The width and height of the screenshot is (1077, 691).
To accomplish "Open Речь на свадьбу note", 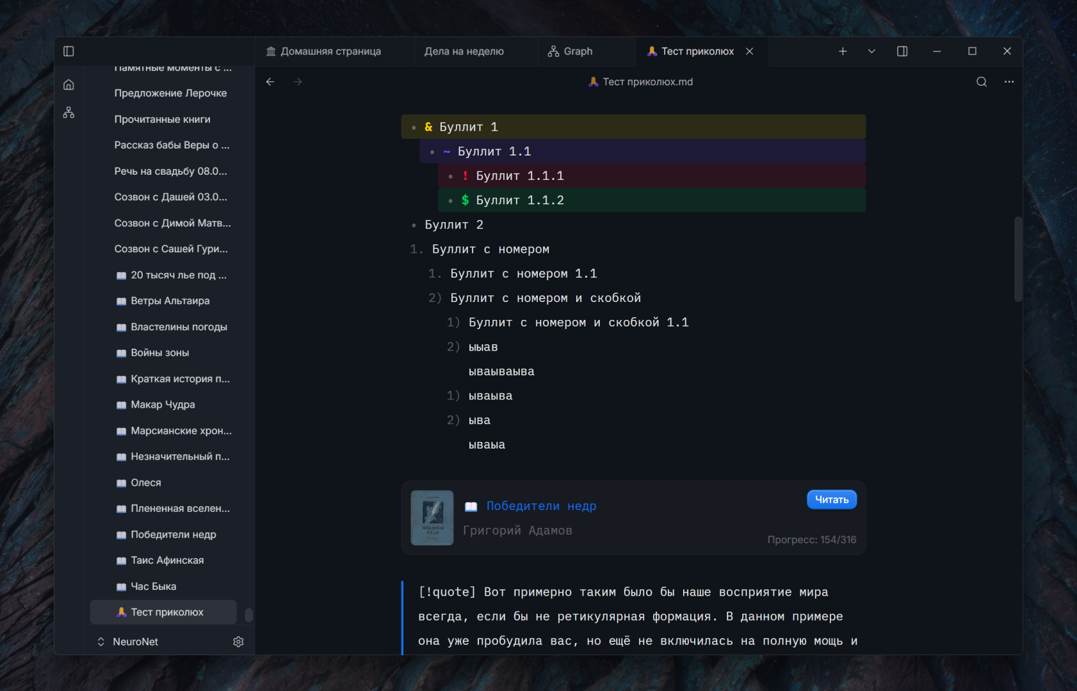I will click(x=170, y=171).
